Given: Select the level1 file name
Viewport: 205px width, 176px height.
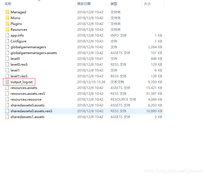Looking at the screenshot, I should click(15, 70).
